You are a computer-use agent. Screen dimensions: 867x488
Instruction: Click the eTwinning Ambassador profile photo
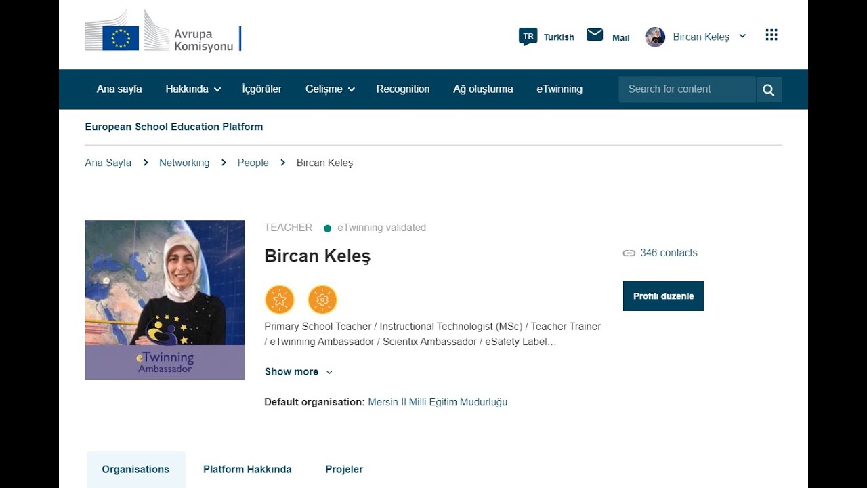(165, 300)
